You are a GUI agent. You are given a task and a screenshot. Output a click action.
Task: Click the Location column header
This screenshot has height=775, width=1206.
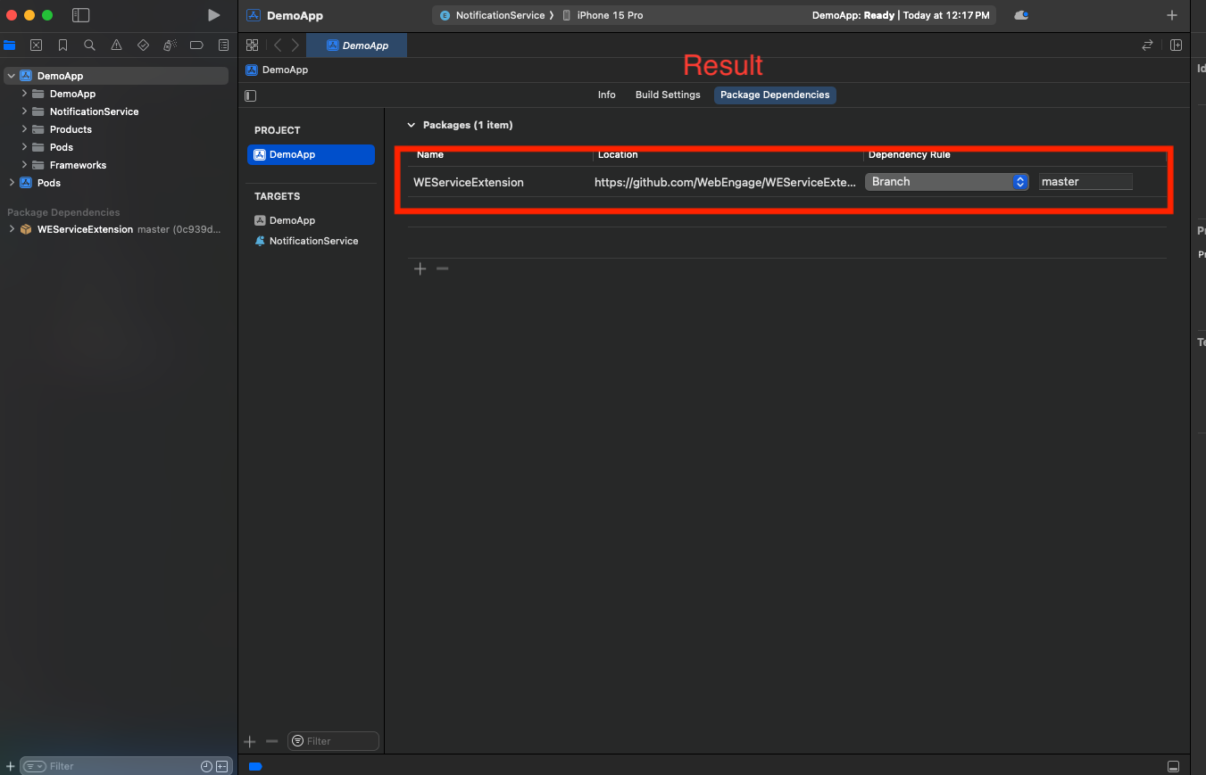point(618,155)
